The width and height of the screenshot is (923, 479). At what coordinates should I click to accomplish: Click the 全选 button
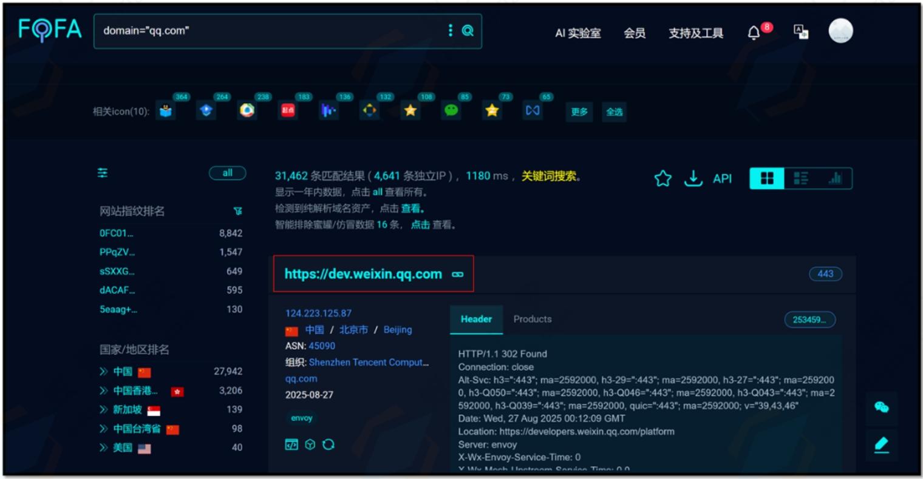point(614,112)
